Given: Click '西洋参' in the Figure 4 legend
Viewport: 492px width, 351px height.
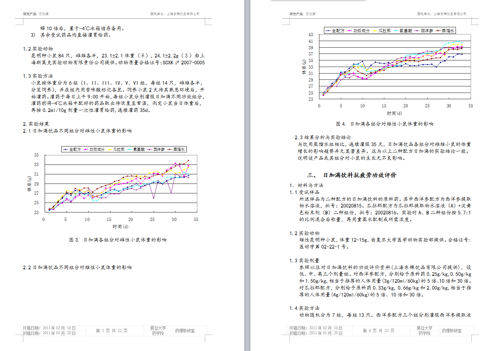Looking at the screenshot, I should pyautogui.click(x=427, y=31).
